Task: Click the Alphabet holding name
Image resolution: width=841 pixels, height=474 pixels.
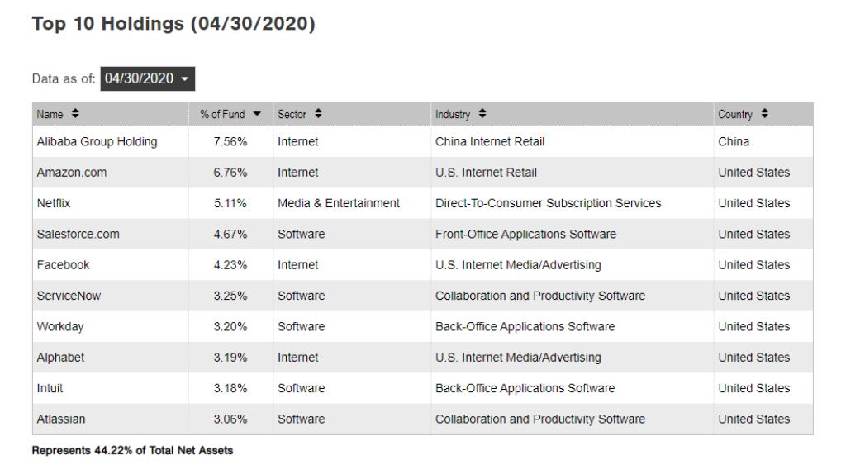Action: pos(60,358)
